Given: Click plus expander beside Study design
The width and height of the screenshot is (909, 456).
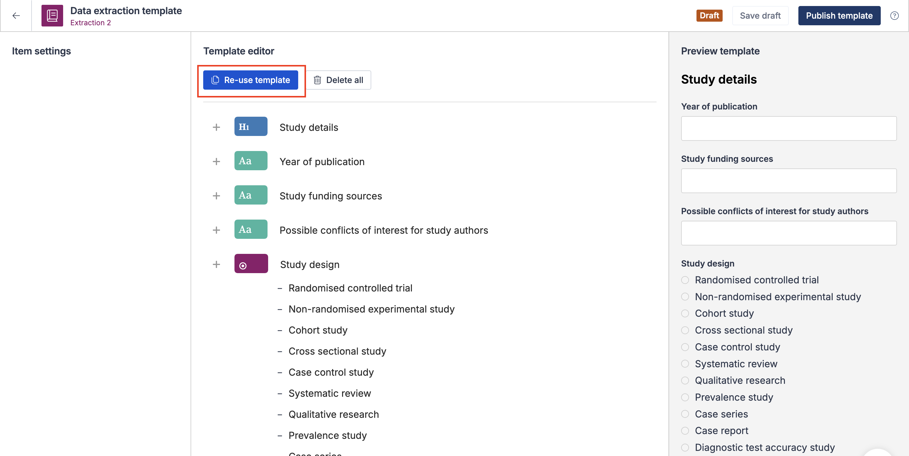Looking at the screenshot, I should click(216, 265).
